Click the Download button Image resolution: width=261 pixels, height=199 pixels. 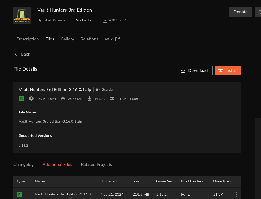(195, 71)
